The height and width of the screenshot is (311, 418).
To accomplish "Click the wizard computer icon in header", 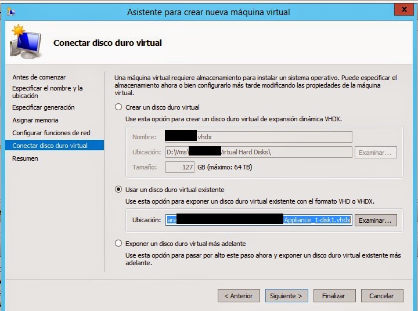I will [25, 44].
